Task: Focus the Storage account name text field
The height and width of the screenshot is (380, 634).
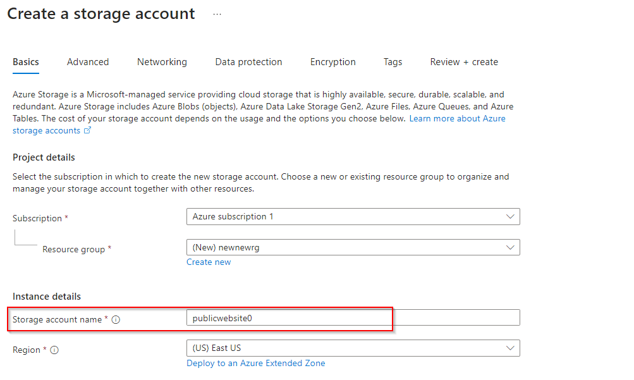Action: pyautogui.click(x=353, y=318)
